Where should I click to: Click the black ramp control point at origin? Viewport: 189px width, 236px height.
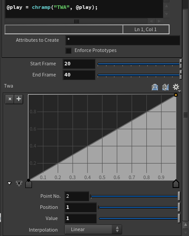pos(28,180)
